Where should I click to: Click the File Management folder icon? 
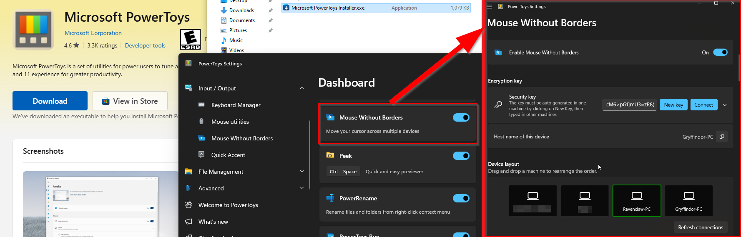(188, 171)
